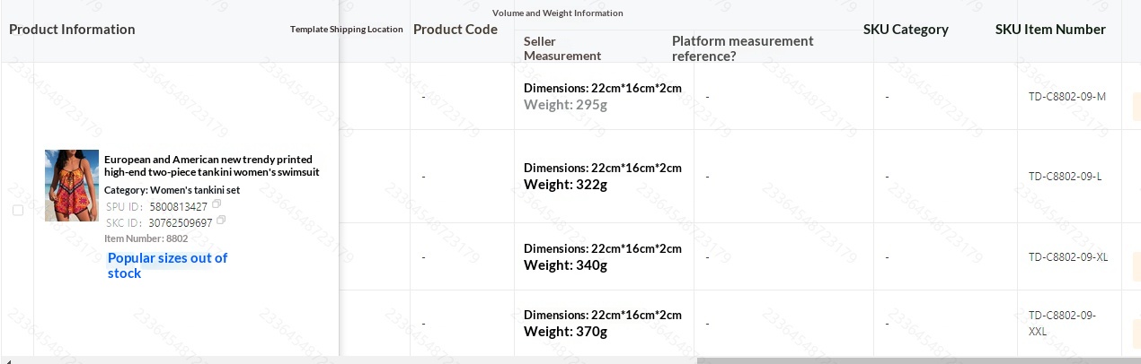This screenshot has width=1141, height=364.
Task: Select SKU item number TD-C8802-09-XL
Action: (1068, 257)
